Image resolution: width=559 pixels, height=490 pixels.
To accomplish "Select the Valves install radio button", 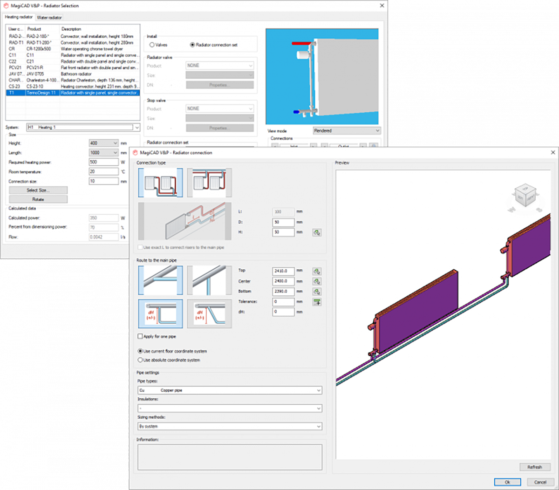I will [x=152, y=45].
